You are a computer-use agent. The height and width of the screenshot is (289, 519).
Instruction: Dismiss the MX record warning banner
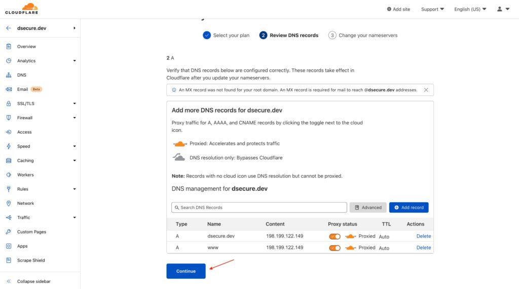coord(426,90)
